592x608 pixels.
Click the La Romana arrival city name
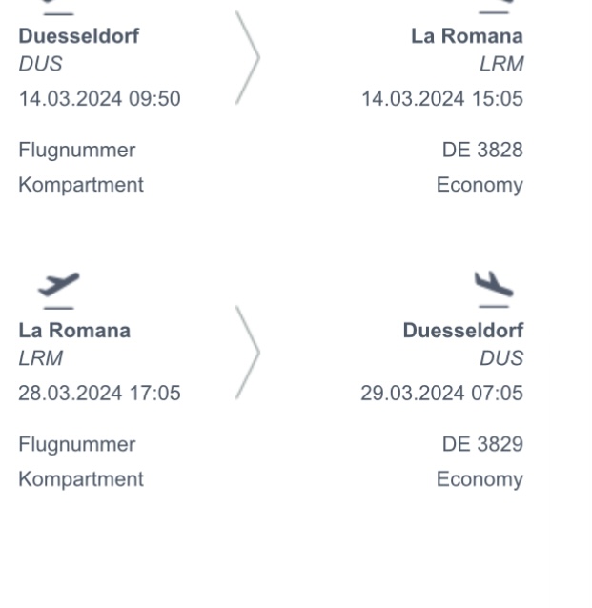(467, 36)
